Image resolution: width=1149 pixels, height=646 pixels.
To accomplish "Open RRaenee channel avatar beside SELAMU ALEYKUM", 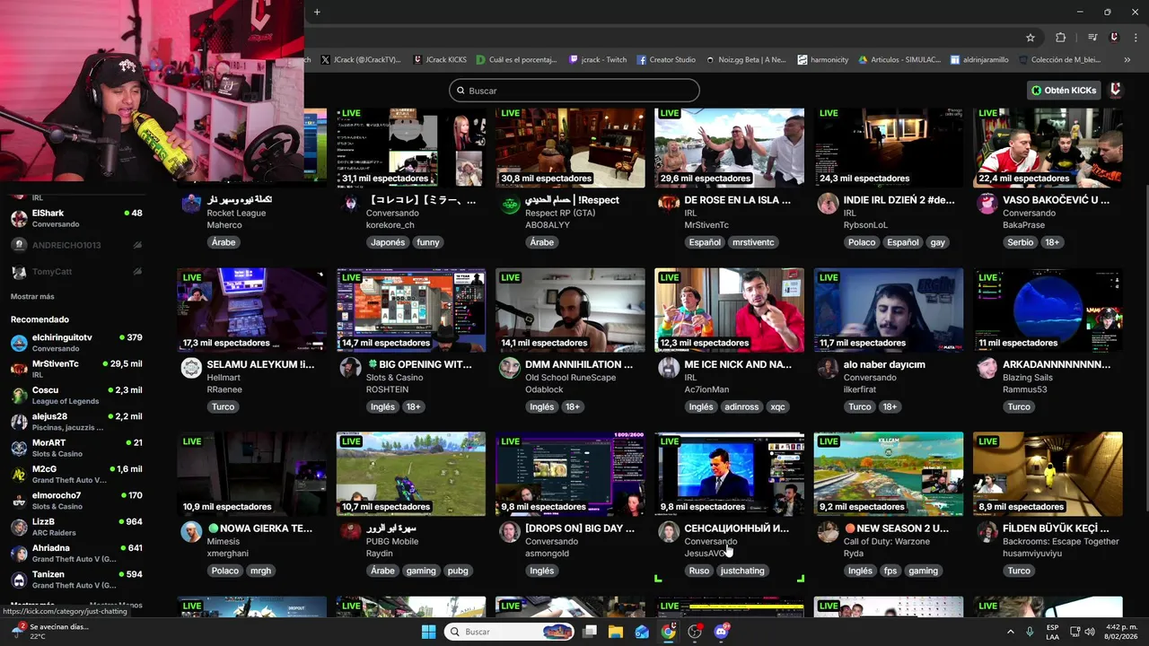I will [191, 368].
